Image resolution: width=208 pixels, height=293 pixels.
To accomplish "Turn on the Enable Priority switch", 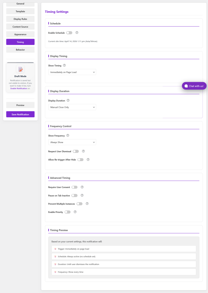I will point(68,212).
